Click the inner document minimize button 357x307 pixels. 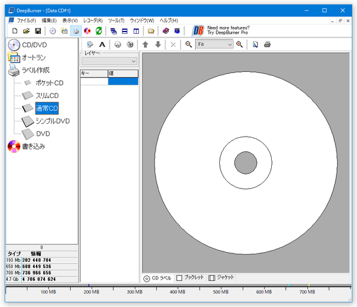(332, 21)
